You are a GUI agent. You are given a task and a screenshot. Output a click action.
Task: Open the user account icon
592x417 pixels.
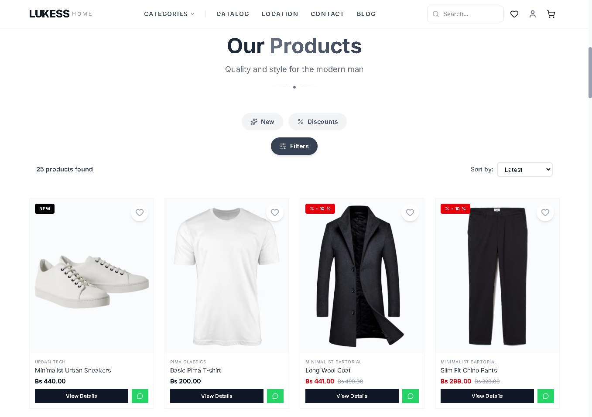click(x=533, y=14)
